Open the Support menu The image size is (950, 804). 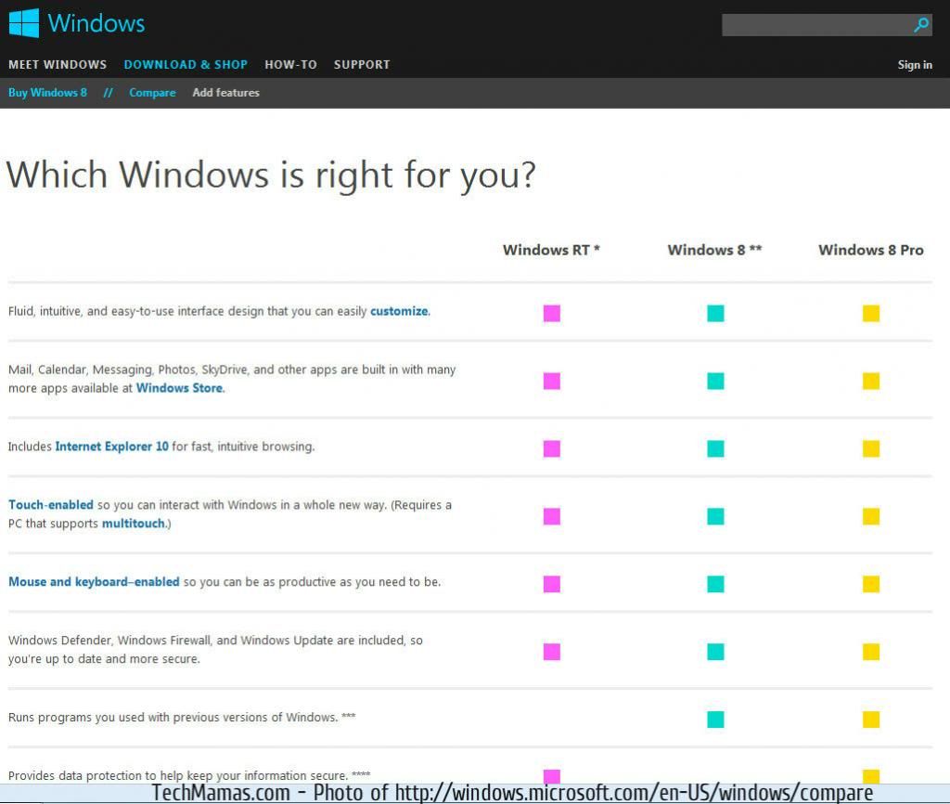(362, 65)
